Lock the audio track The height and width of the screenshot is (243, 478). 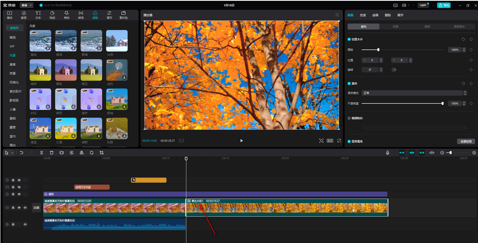(13, 224)
